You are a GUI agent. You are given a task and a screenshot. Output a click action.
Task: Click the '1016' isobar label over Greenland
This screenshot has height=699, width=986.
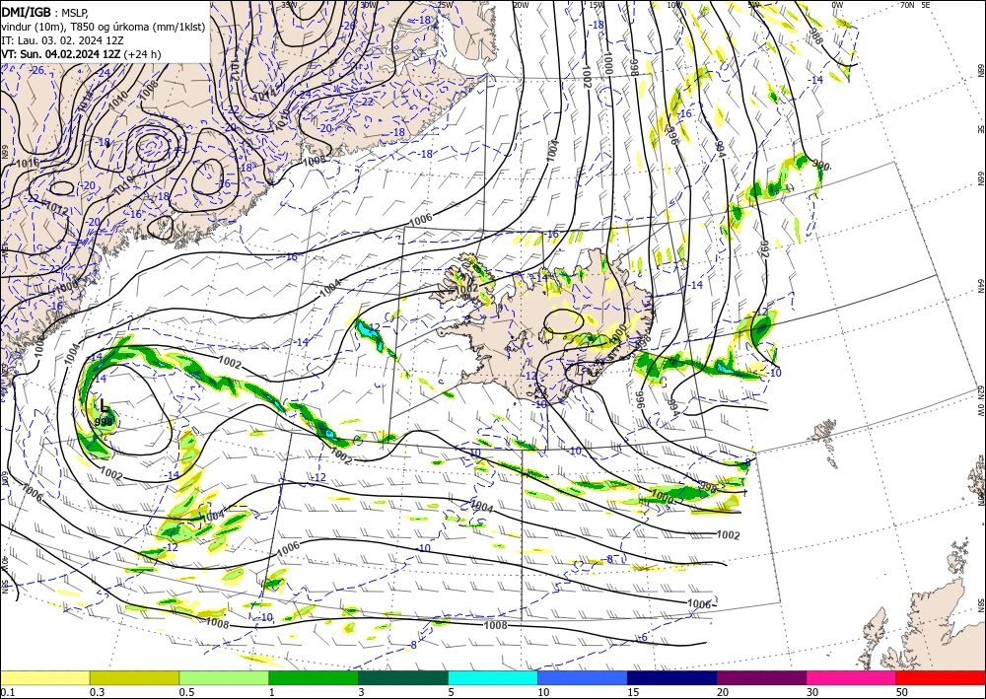27,163
